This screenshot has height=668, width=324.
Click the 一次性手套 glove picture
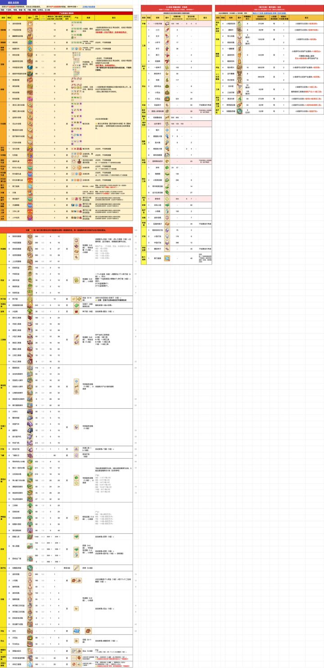pyautogui.click(x=166, y=23)
